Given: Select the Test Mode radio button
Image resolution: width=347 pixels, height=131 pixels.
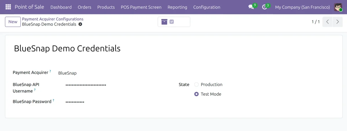Looking at the screenshot, I should coord(196,94).
